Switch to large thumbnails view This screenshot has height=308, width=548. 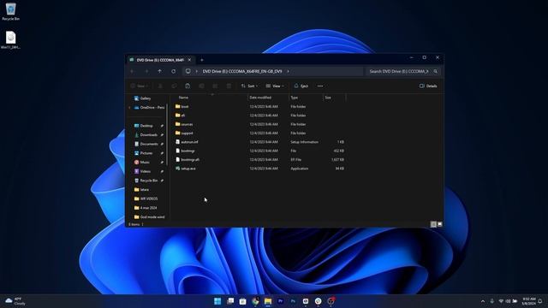click(439, 224)
